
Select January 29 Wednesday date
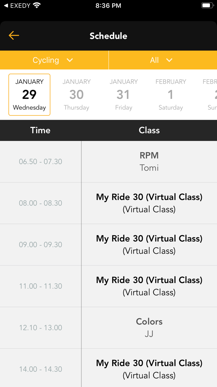tap(29, 95)
